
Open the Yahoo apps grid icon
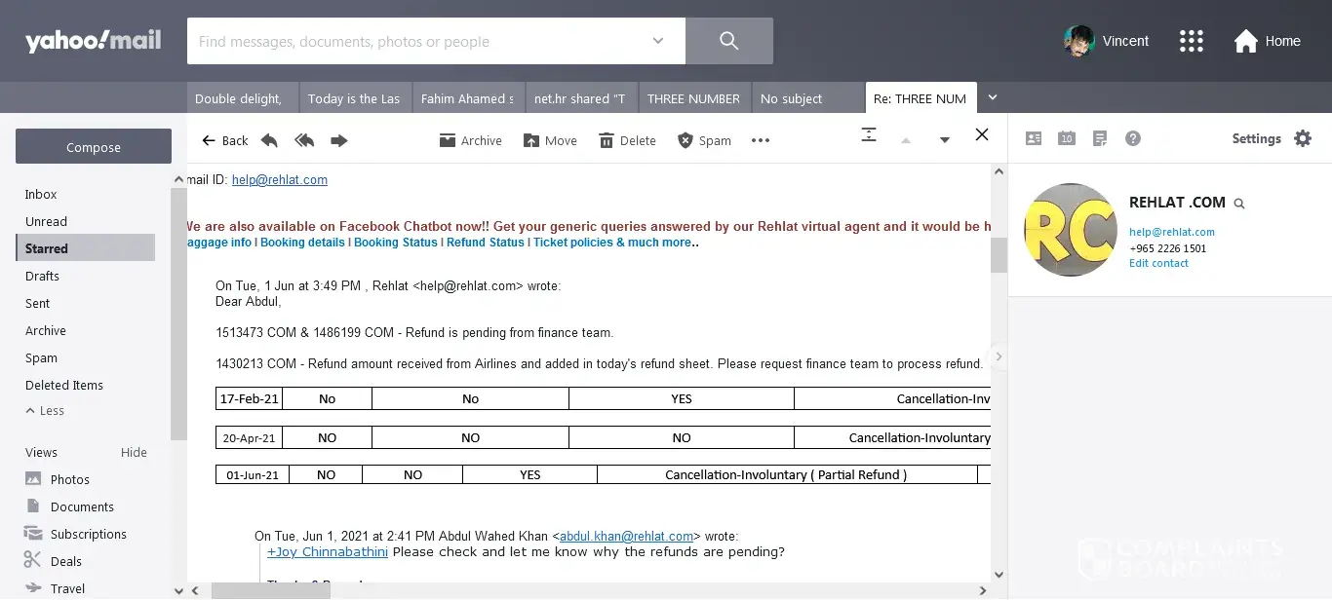(x=1192, y=41)
